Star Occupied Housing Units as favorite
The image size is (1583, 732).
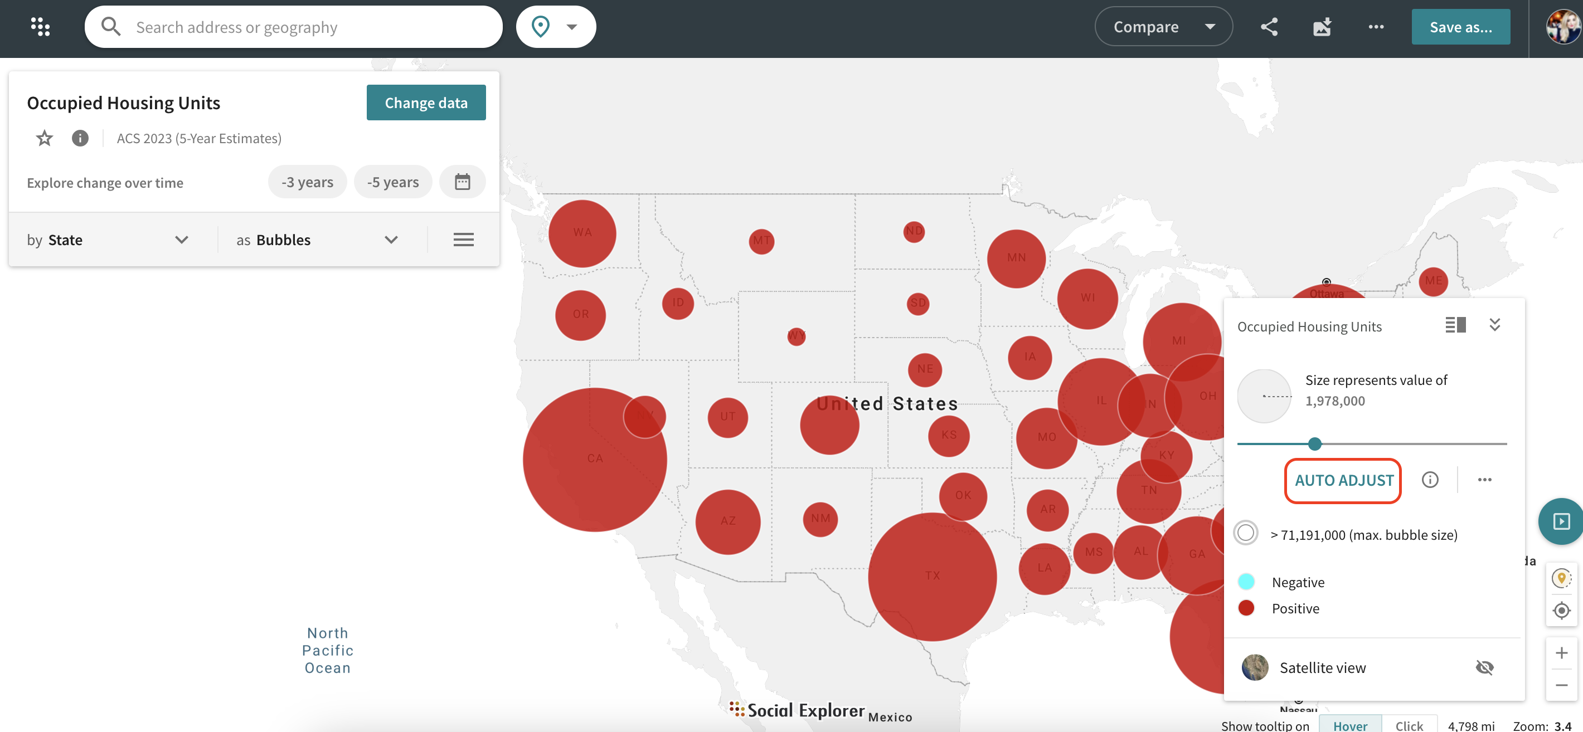pyautogui.click(x=44, y=138)
